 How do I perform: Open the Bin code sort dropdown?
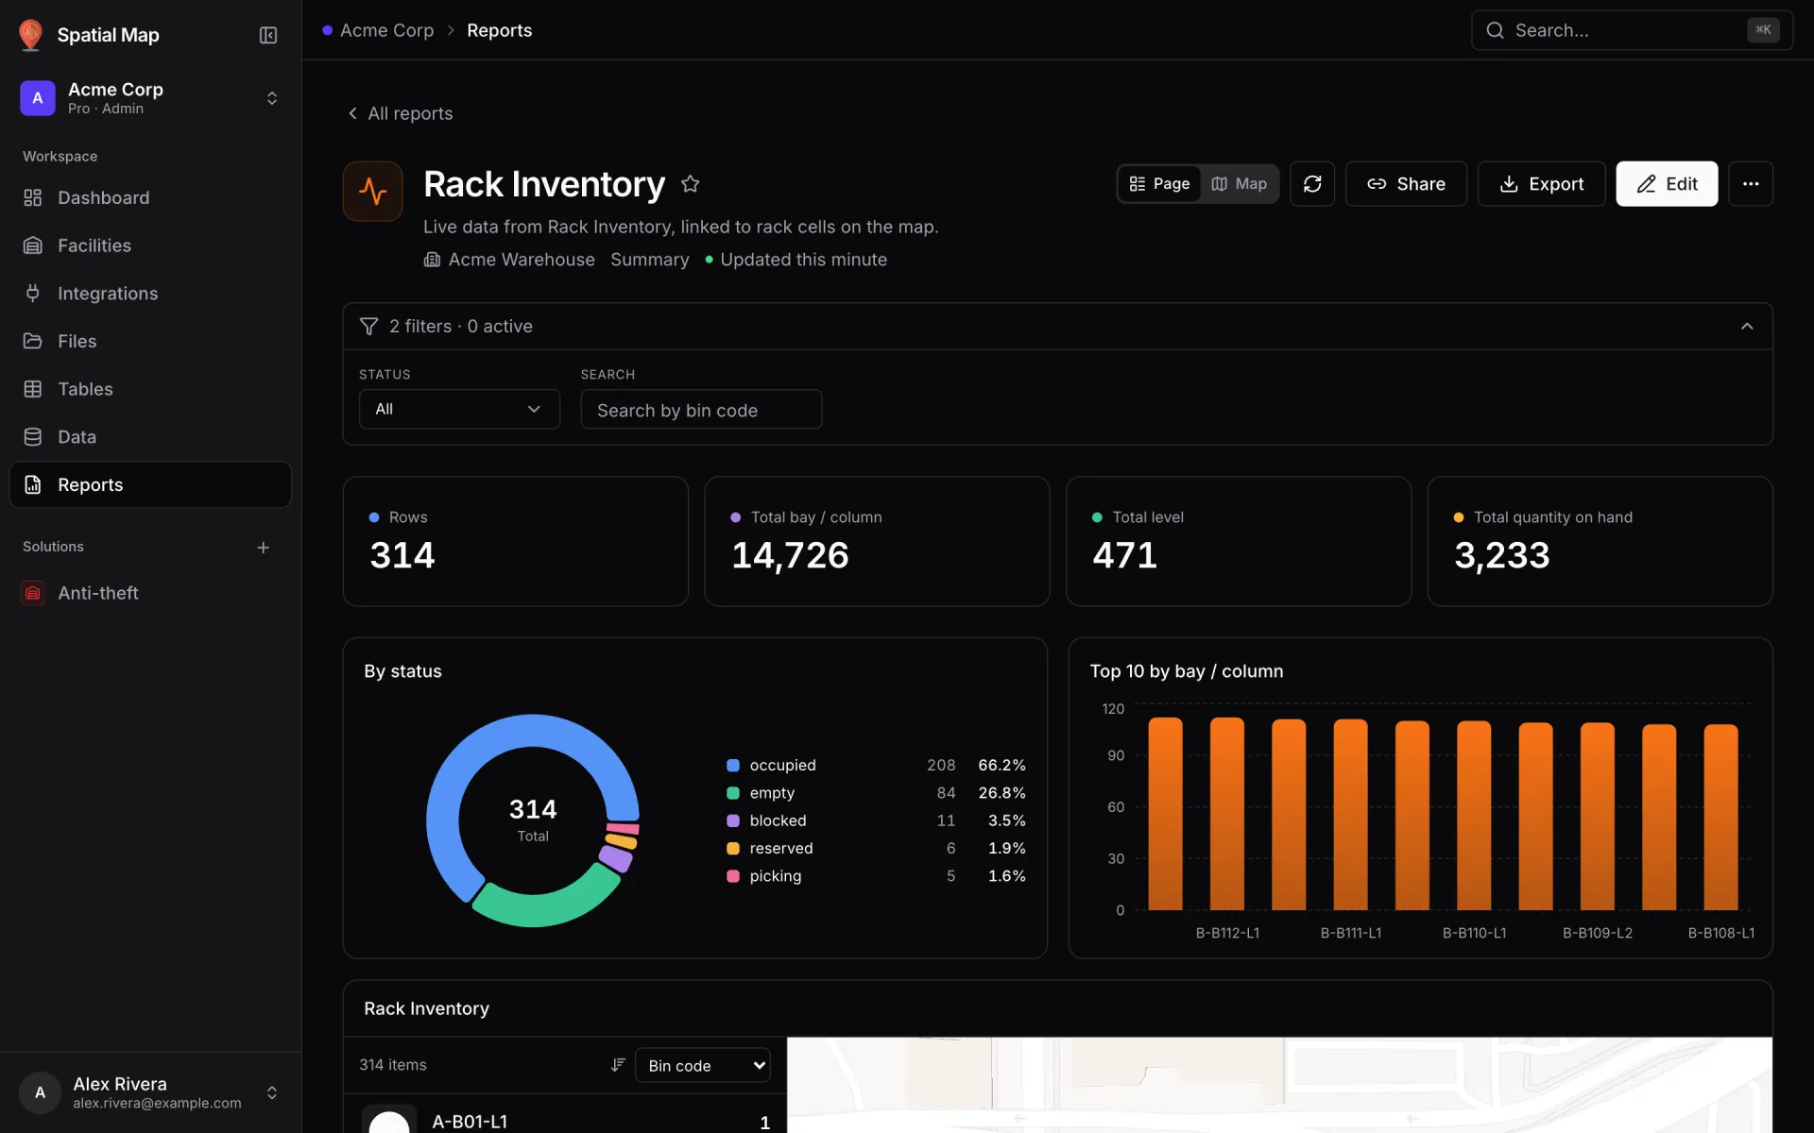point(703,1065)
